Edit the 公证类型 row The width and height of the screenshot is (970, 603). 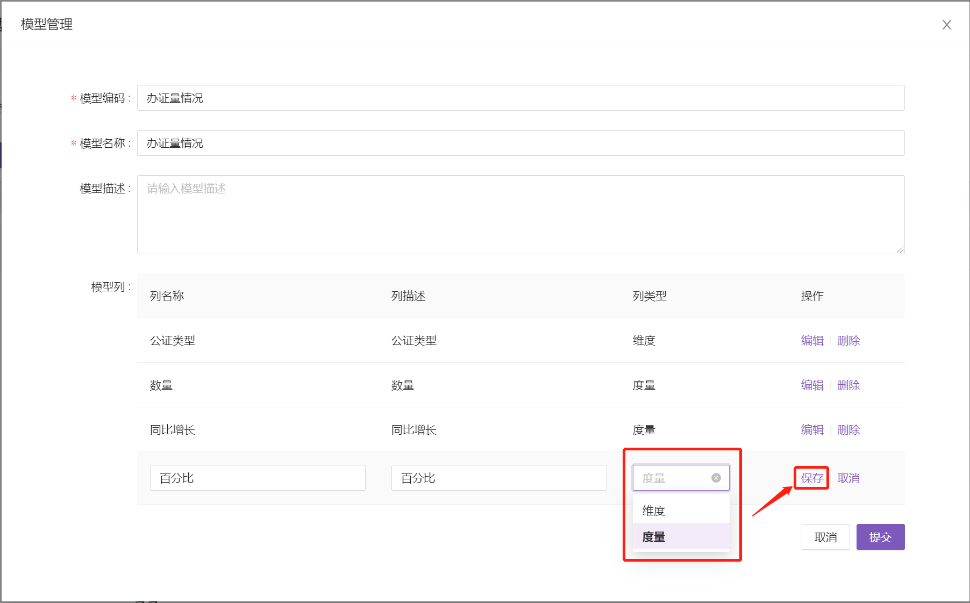tap(812, 341)
